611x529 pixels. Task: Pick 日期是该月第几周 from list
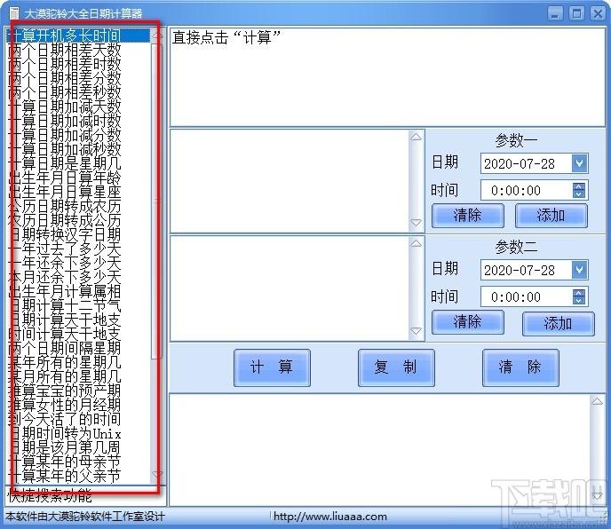(x=78, y=448)
